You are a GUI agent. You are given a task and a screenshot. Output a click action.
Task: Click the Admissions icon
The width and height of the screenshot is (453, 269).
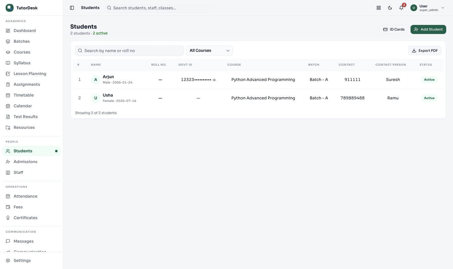8,162
